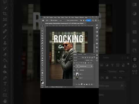This screenshot has height=104, width=139.
Task: Click the canvas vertical scrollbar
Action: tap(94, 48)
